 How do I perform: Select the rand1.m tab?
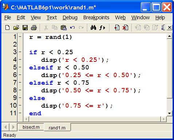pos(57,128)
